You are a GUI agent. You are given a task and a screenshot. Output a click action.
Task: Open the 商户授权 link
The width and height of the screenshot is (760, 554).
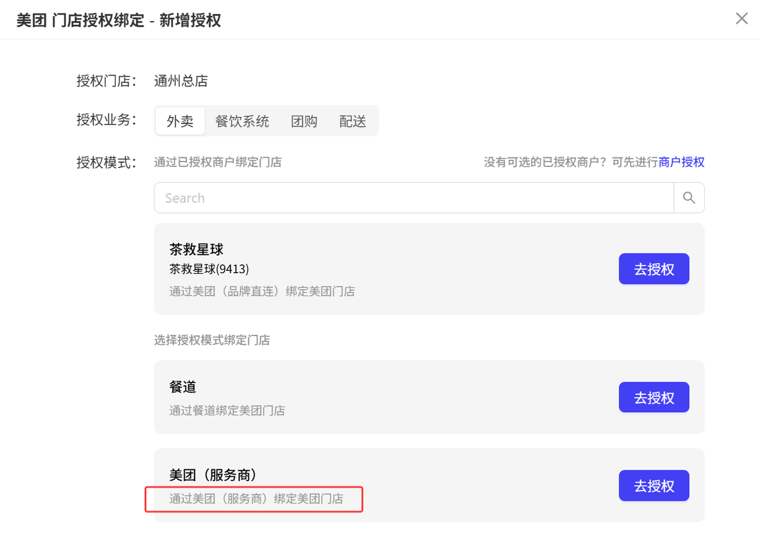682,162
